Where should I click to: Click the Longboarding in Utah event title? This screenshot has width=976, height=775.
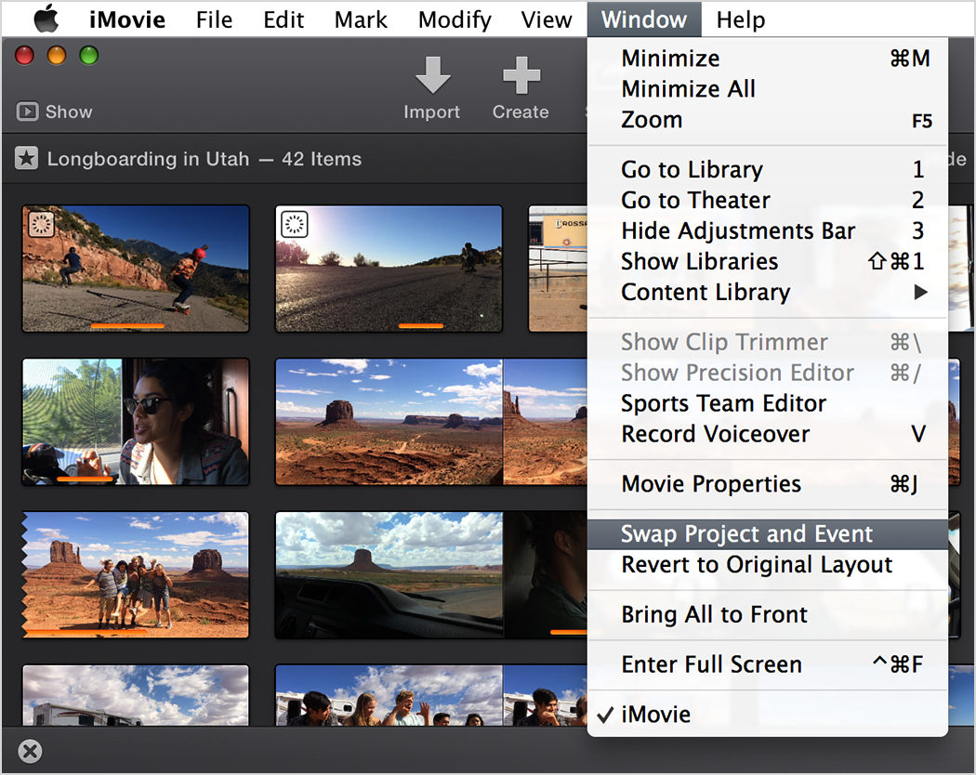coord(148,159)
